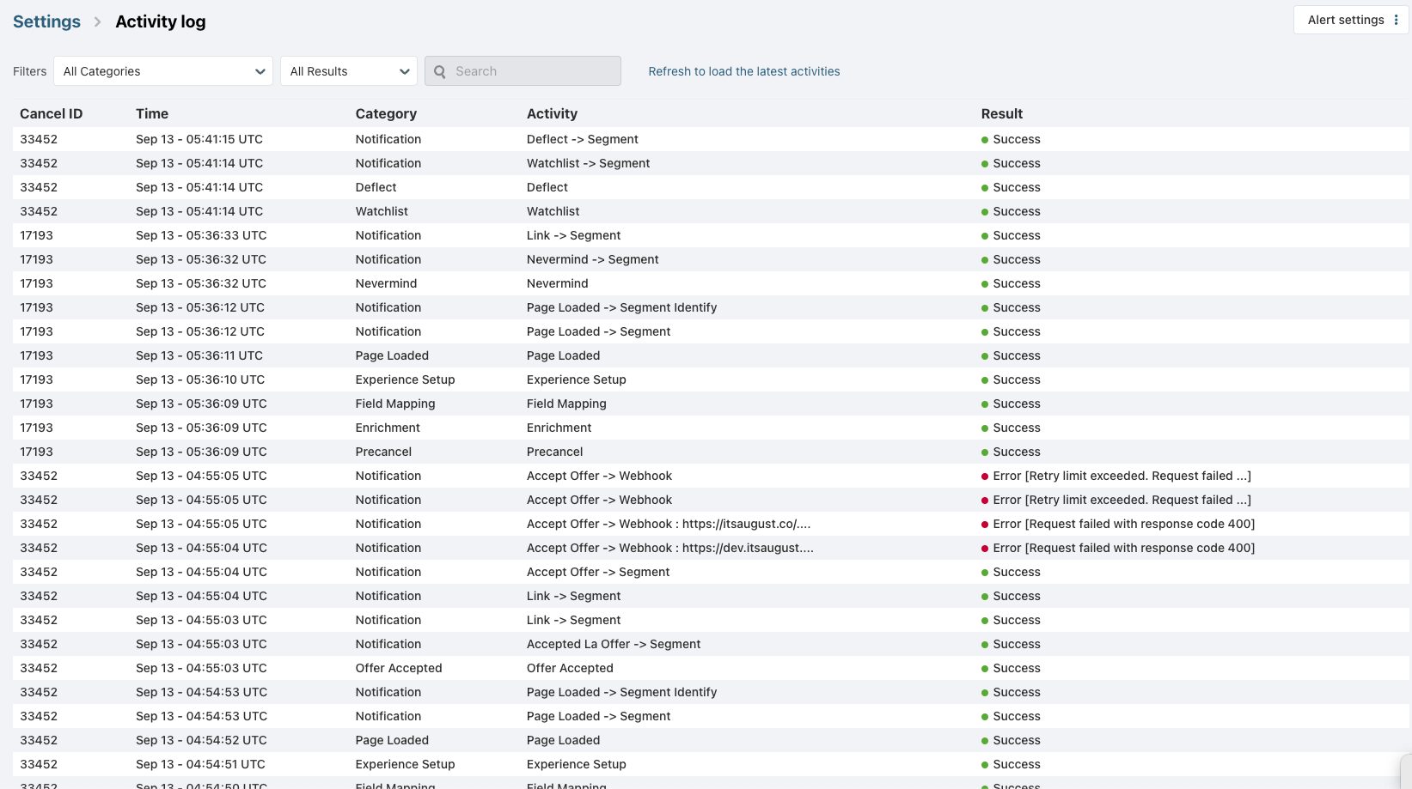Focus the Search input field
Image resolution: width=1412 pixels, height=789 pixels.
(x=533, y=71)
